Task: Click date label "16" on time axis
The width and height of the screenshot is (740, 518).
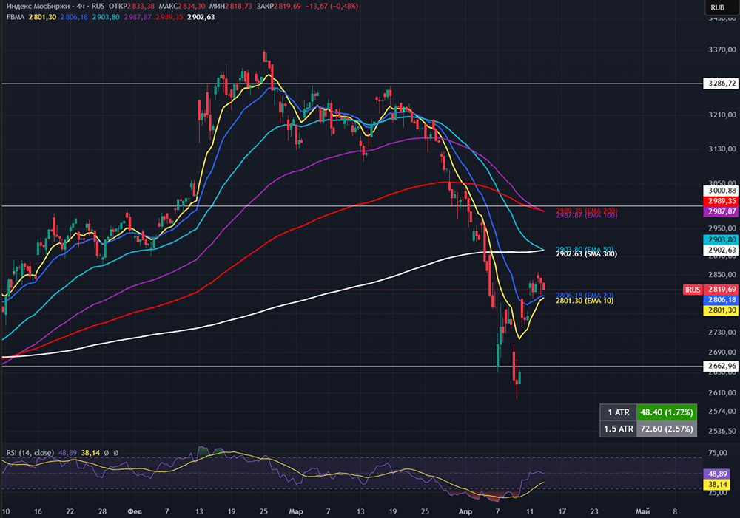Action: (38, 511)
